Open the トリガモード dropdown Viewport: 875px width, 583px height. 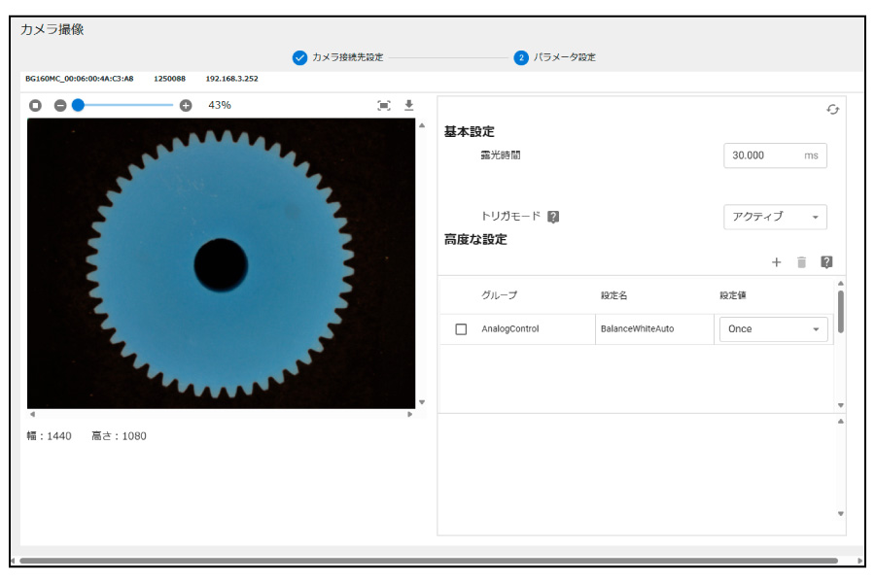(x=775, y=217)
